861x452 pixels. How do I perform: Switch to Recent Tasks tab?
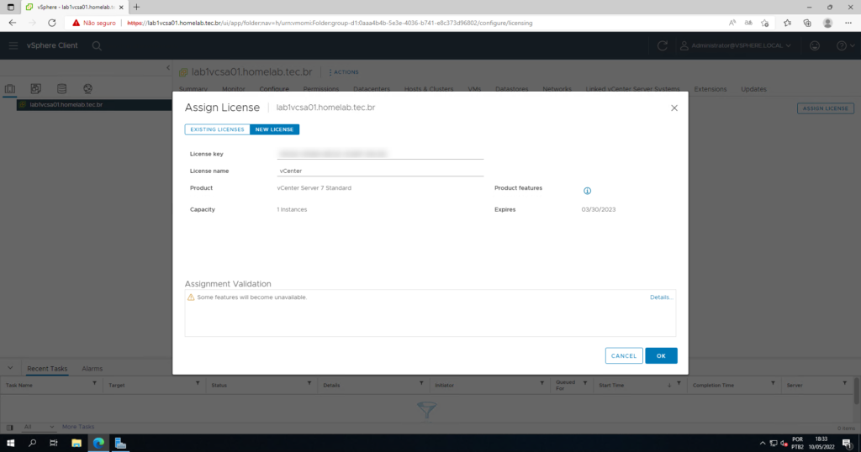pyautogui.click(x=47, y=369)
